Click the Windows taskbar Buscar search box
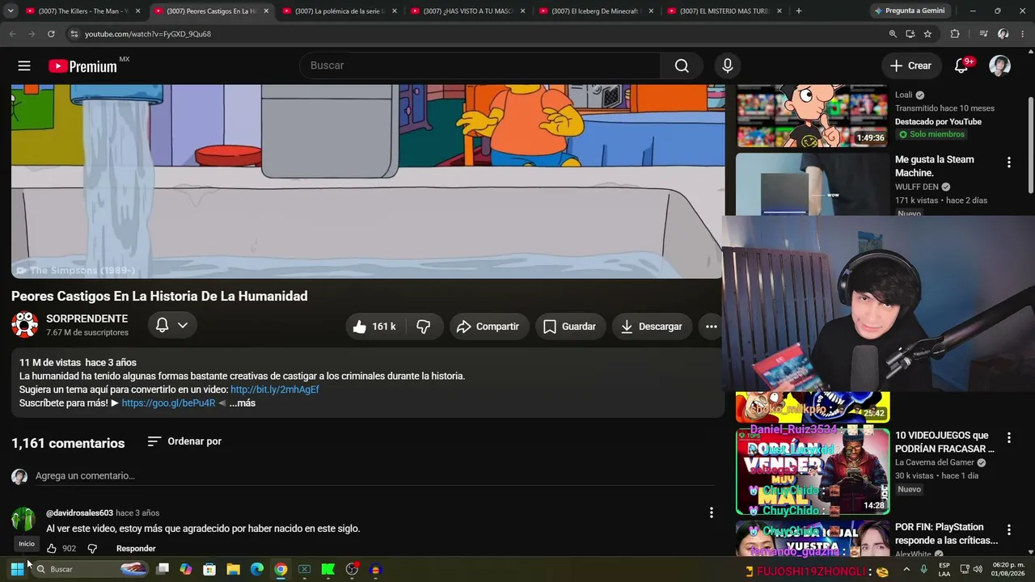The width and height of the screenshot is (1035, 582). 91,569
